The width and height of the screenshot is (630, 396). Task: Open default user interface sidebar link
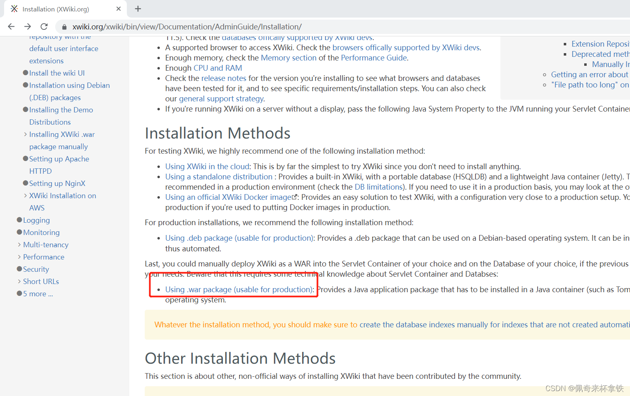coord(64,48)
